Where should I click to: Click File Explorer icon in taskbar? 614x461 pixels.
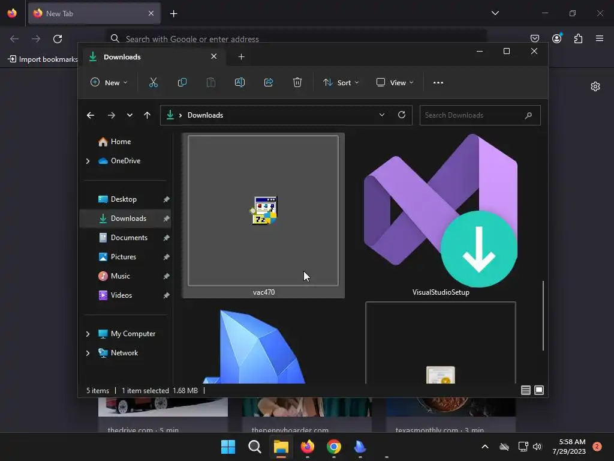coord(281,447)
